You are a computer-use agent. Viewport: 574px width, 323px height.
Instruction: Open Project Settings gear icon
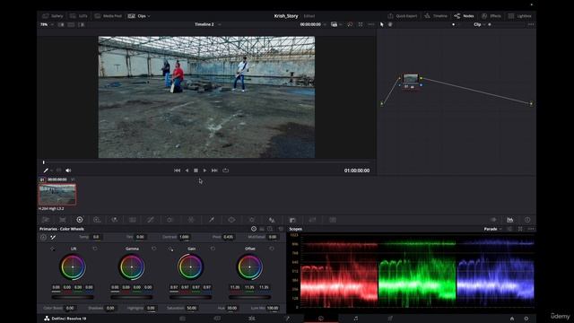tap(526, 319)
